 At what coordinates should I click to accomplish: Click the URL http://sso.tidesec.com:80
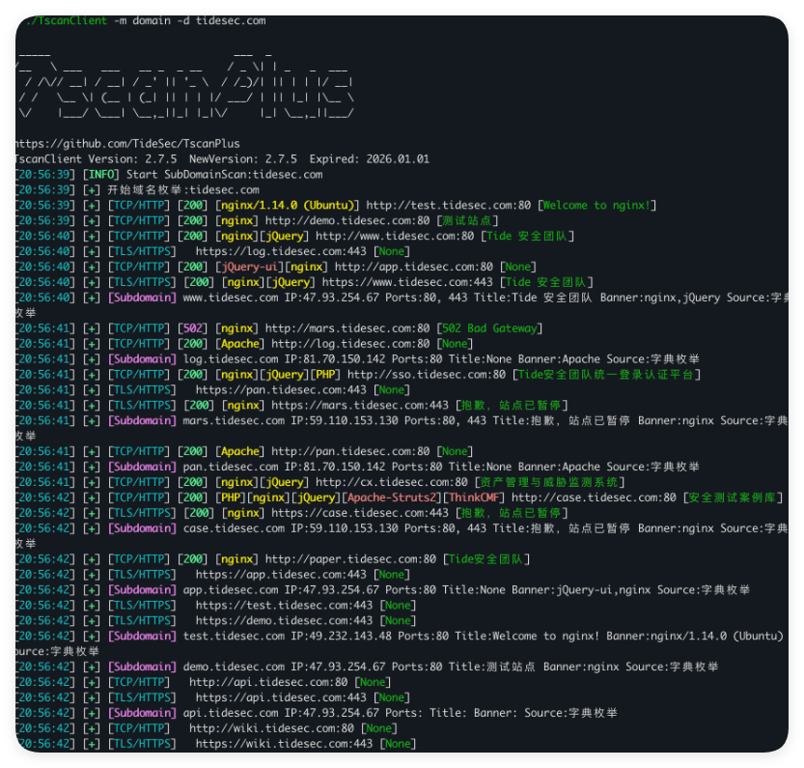(x=427, y=375)
